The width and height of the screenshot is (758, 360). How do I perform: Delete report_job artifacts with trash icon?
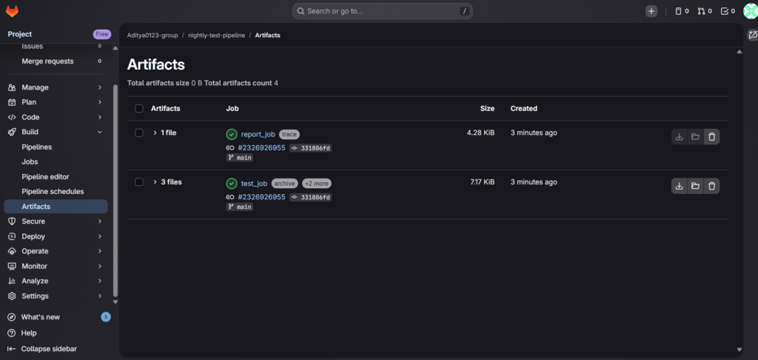pos(711,136)
